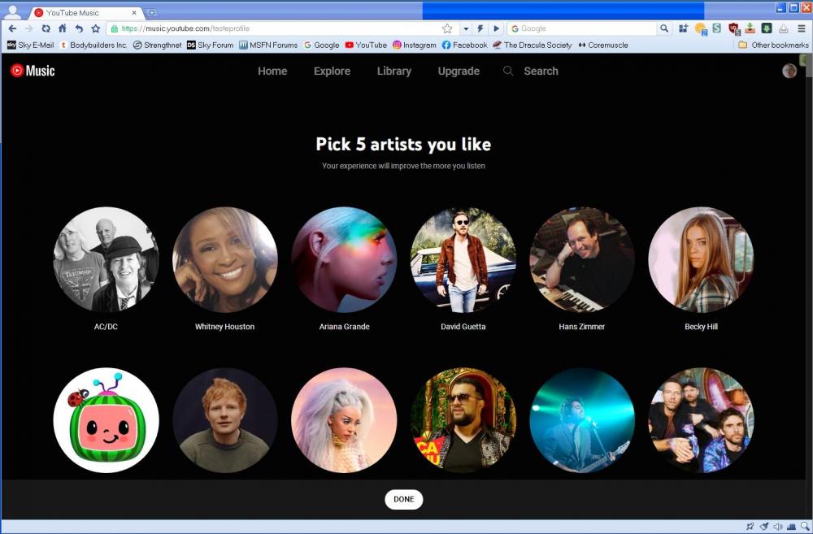The image size is (813, 534).
Task: Bookmark page with star in address bar
Action: 447,28
